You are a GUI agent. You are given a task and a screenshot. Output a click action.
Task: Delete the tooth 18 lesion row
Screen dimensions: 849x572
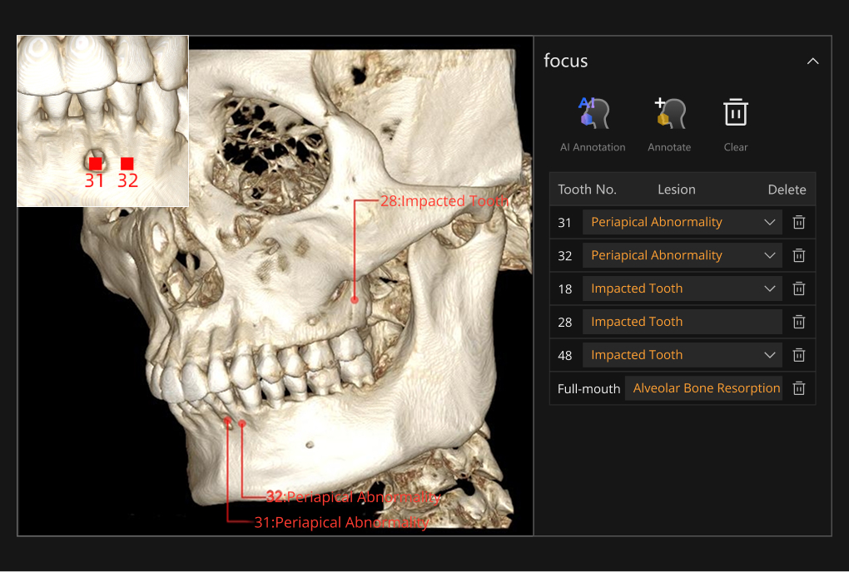[x=799, y=288]
